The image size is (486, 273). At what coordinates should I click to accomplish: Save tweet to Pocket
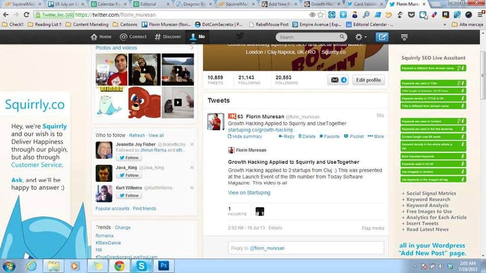point(354,137)
